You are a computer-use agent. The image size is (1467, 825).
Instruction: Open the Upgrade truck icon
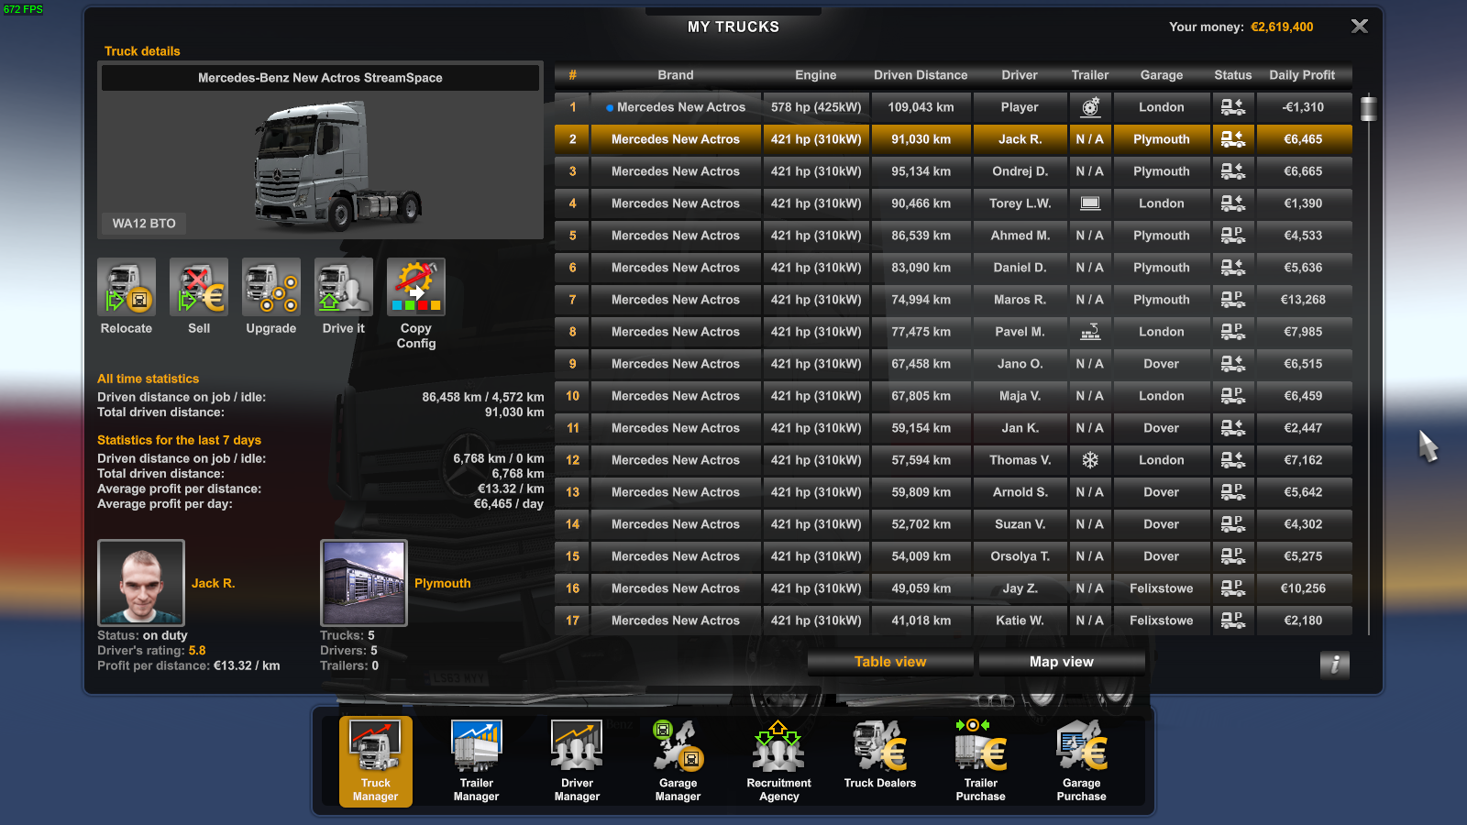271,287
